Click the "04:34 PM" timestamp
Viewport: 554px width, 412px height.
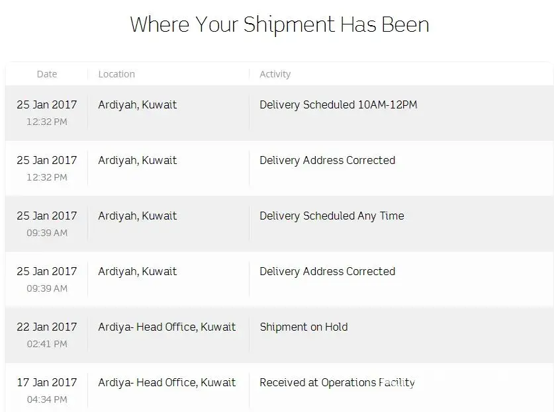(x=47, y=399)
